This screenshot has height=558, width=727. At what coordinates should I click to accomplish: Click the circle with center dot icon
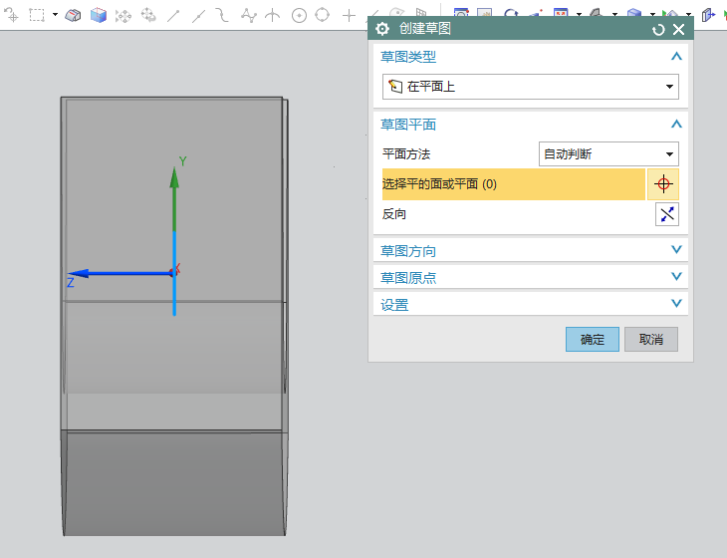pos(299,15)
